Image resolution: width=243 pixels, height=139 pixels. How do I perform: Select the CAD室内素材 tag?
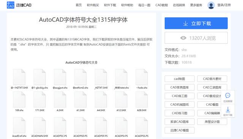pyautogui.click(x=212, y=79)
